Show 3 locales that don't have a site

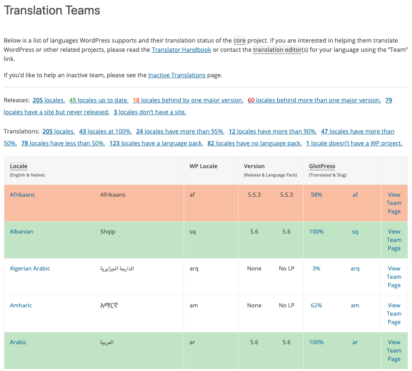click(x=150, y=112)
